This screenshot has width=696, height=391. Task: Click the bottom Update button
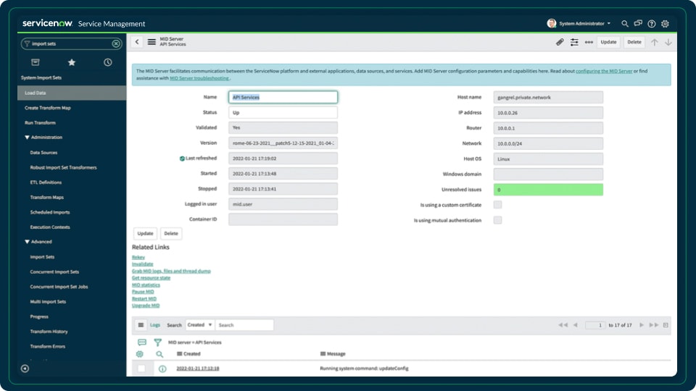tap(145, 233)
